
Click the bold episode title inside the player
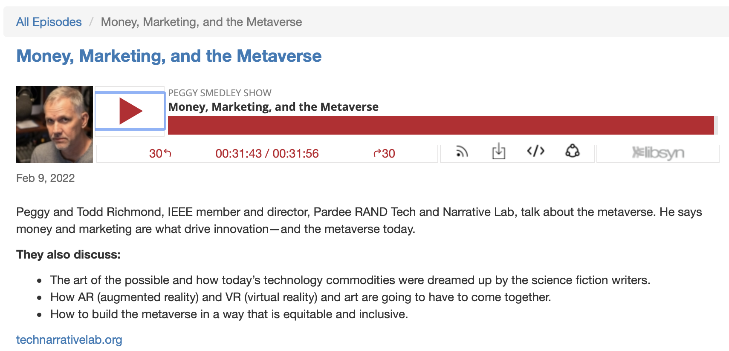click(273, 107)
